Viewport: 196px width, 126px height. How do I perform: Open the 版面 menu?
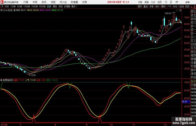click(147, 2)
